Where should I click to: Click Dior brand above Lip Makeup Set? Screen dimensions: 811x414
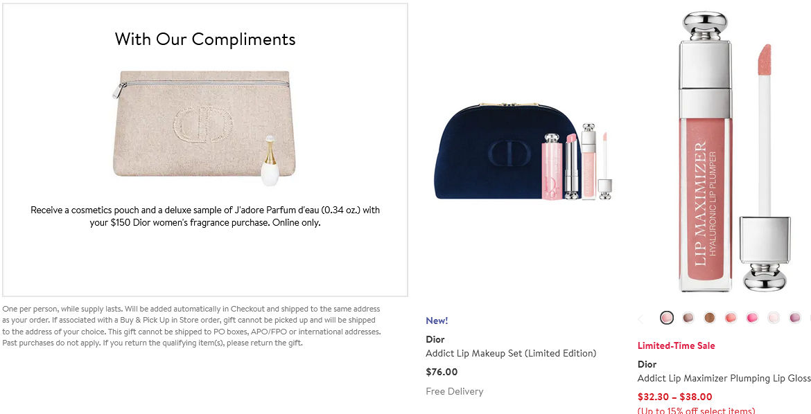tap(435, 339)
